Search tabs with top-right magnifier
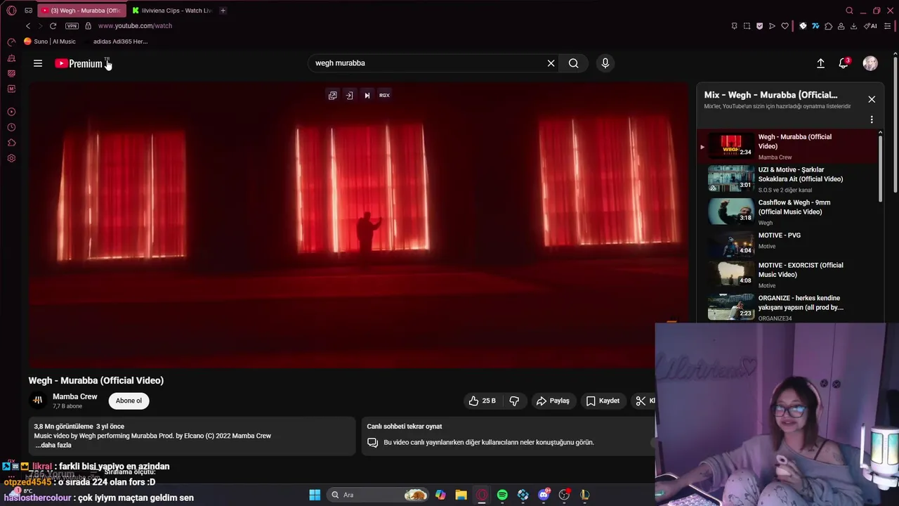The height and width of the screenshot is (506, 899). (x=849, y=11)
